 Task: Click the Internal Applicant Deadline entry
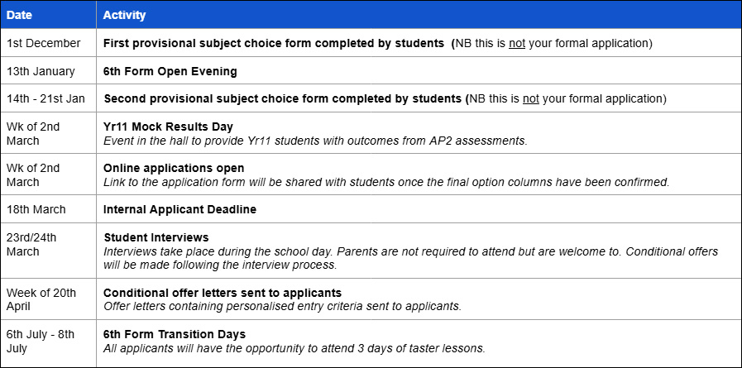click(180, 209)
